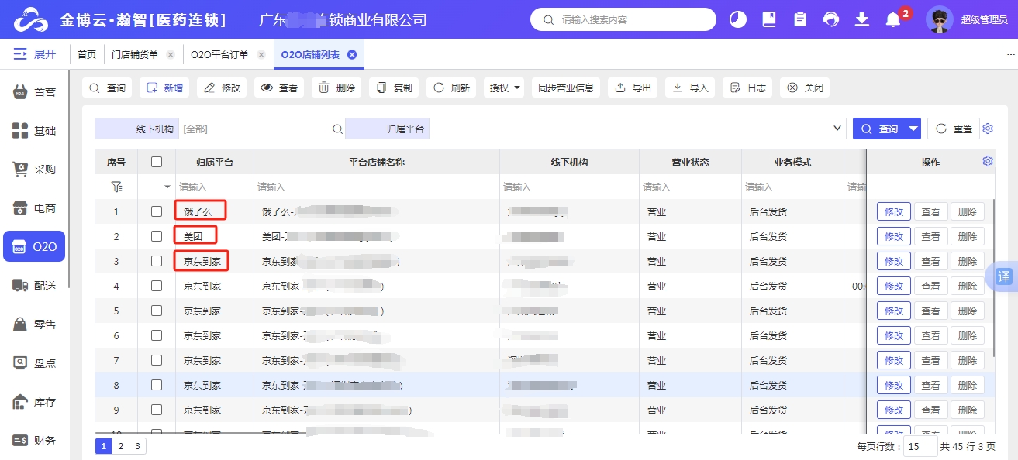Click 修改 button in row 3

(x=893, y=261)
